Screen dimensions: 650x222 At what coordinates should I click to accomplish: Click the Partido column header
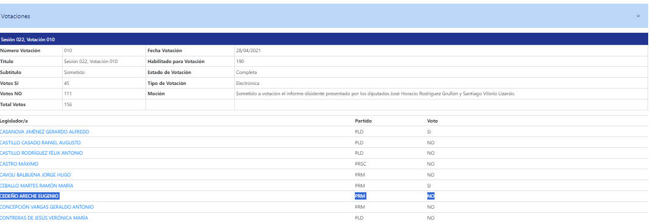(x=363, y=121)
